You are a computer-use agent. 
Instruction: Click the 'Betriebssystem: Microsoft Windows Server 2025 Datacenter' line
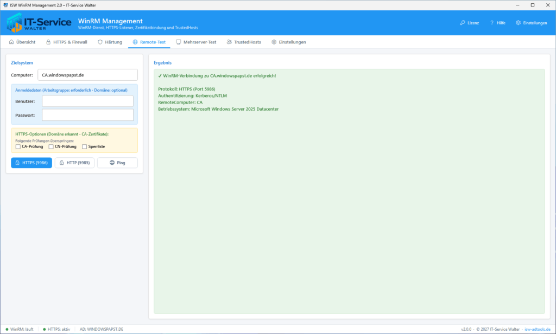(x=218, y=109)
